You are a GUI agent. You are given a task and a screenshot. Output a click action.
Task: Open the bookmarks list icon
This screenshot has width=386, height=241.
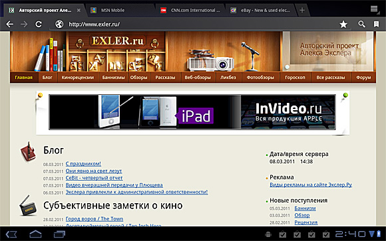(376, 24)
